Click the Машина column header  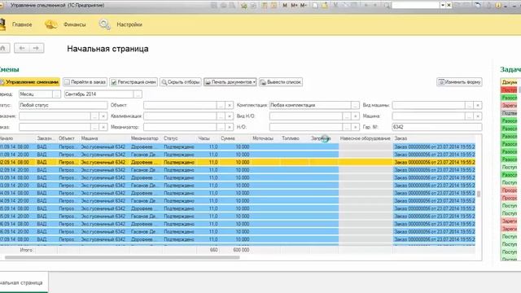pyautogui.click(x=90, y=138)
